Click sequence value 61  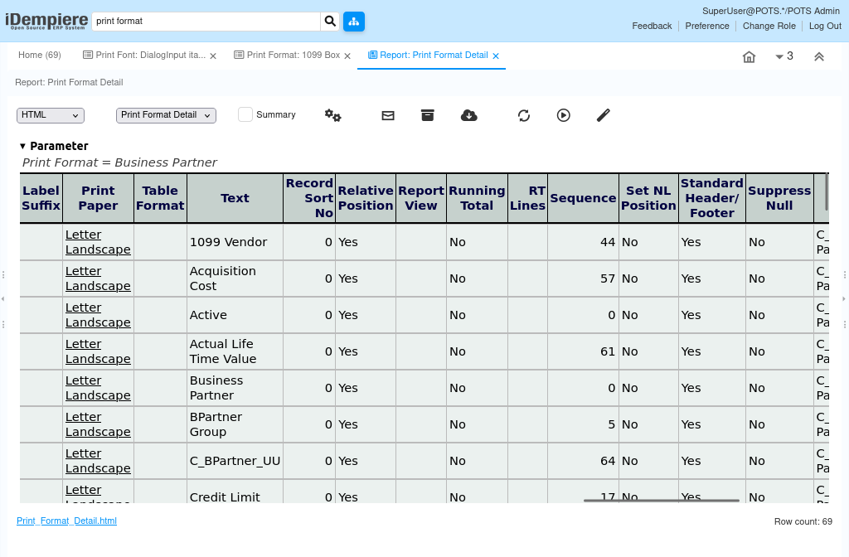[608, 351]
